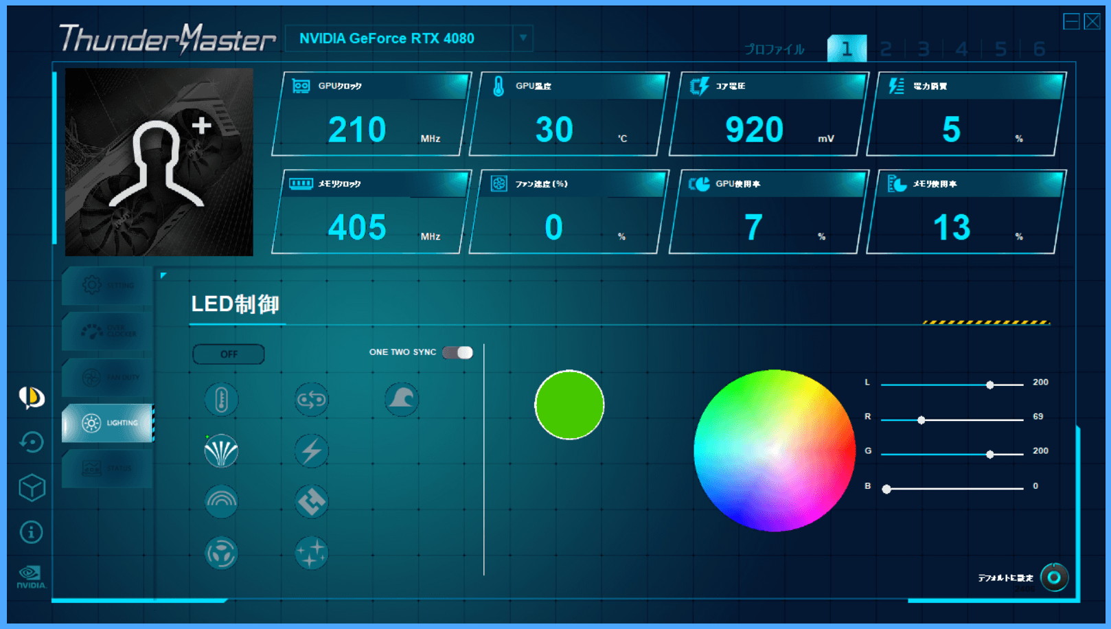The height and width of the screenshot is (629, 1111).
Task: Click the memory clock value 405
Action: pyautogui.click(x=357, y=227)
